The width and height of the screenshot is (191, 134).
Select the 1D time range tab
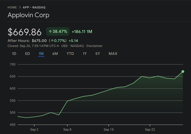tap(14, 53)
